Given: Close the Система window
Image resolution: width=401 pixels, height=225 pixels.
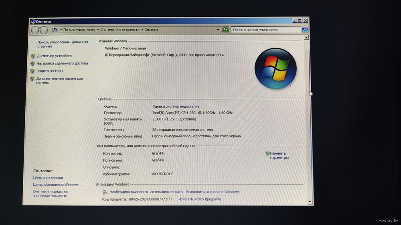Looking at the screenshot, I should (305, 20).
